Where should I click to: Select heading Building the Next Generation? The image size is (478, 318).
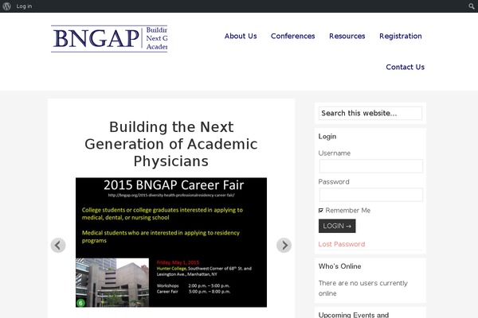[x=171, y=144]
